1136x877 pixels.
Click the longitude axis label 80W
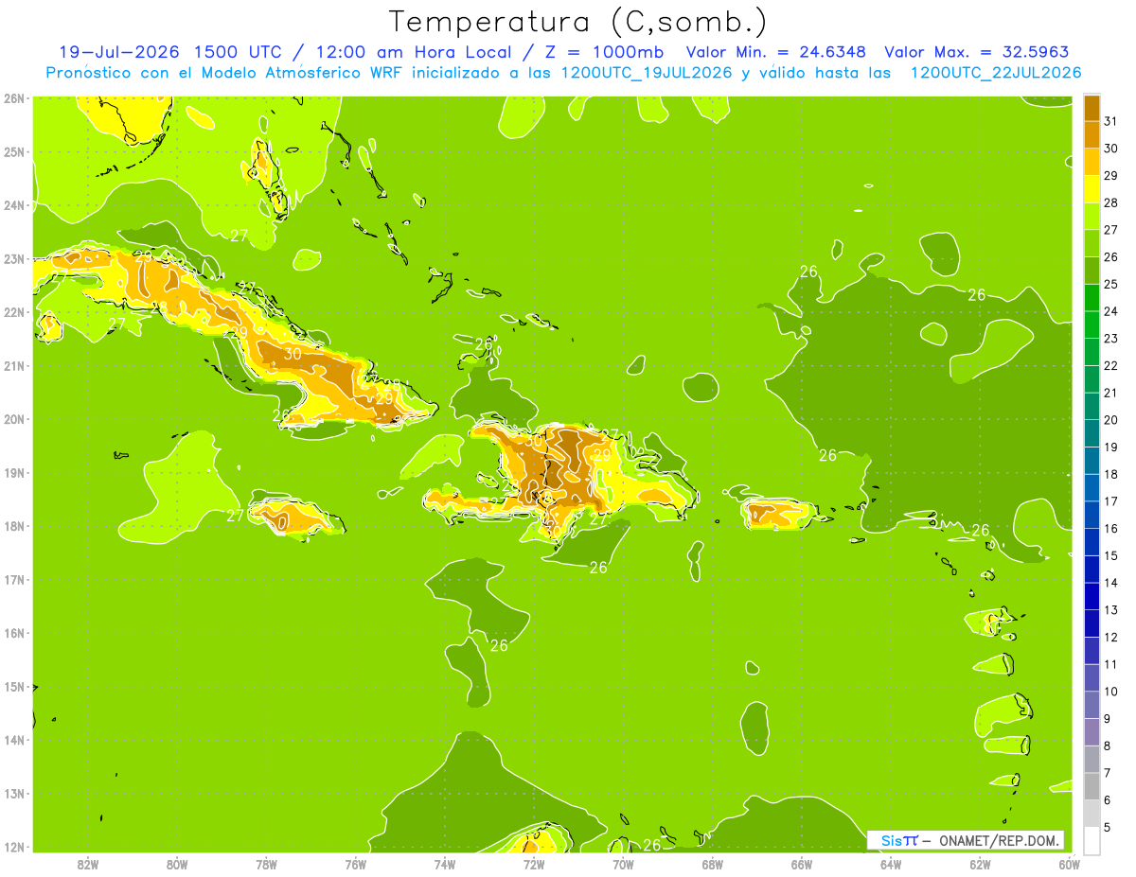tap(176, 863)
